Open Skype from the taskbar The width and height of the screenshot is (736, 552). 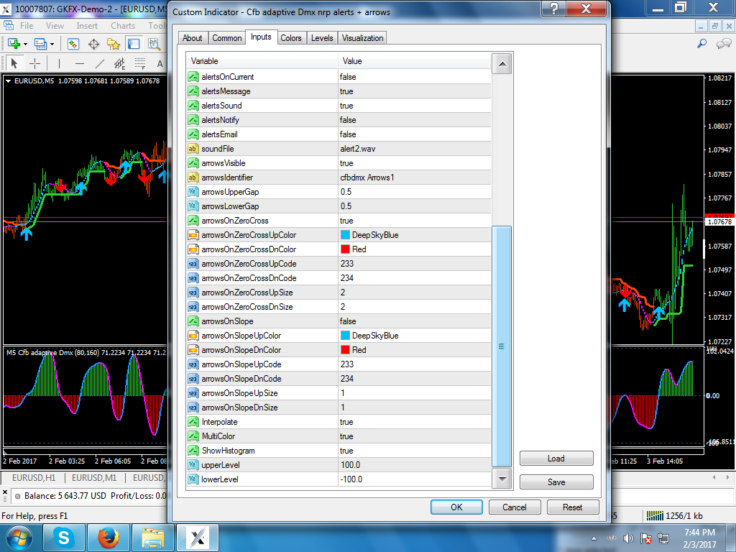point(64,538)
